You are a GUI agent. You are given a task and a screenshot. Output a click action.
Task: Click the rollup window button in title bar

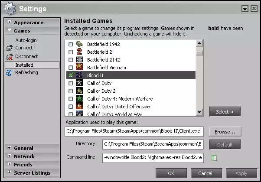click(x=245, y=9)
